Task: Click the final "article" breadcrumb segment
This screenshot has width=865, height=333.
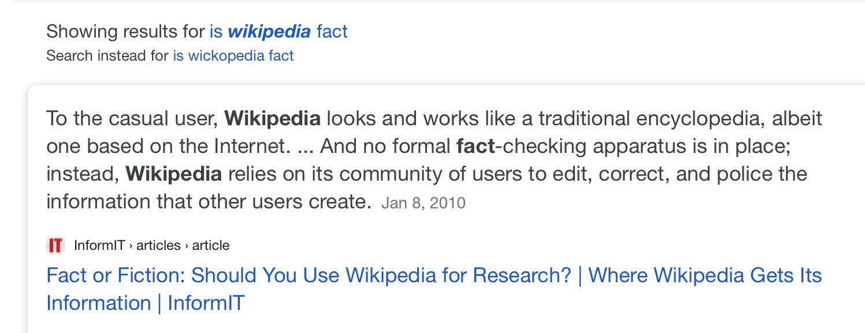Action: [211, 245]
